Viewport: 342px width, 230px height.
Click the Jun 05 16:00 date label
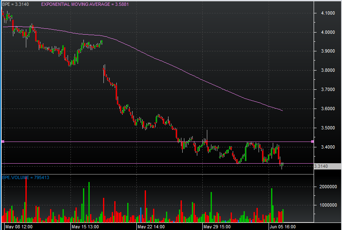(283, 227)
